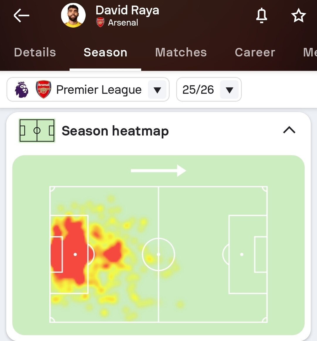Tap the pitch icon beside Season heatmap

[x=37, y=131]
